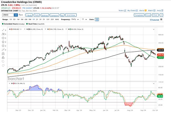Expand the arrow marker options arrow

coord(6,42)
